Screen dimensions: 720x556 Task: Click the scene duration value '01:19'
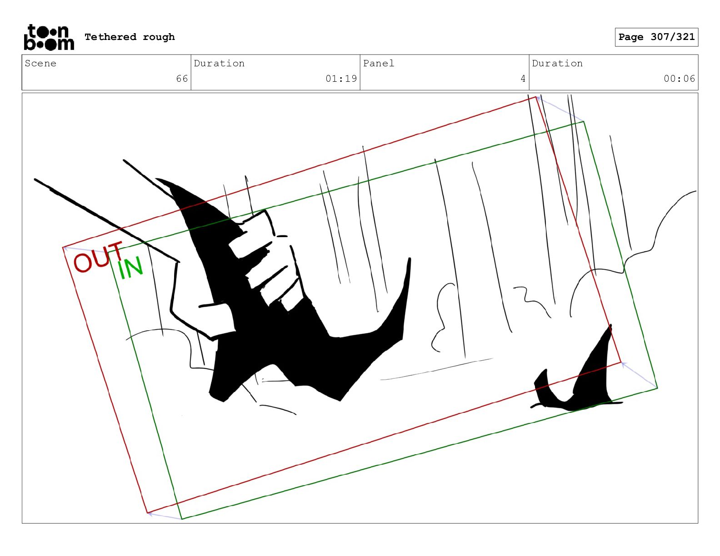coord(341,79)
